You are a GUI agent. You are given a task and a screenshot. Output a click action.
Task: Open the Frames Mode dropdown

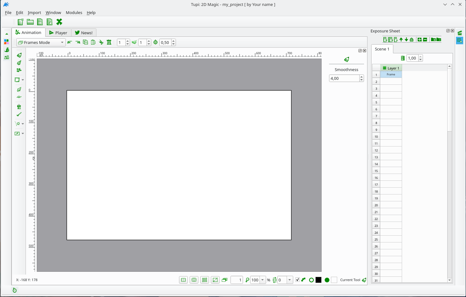[41, 42]
